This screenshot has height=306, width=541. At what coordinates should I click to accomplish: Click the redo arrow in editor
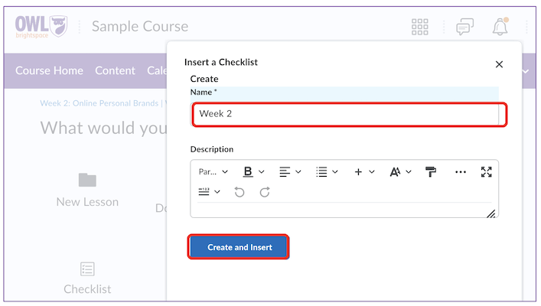tap(265, 192)
